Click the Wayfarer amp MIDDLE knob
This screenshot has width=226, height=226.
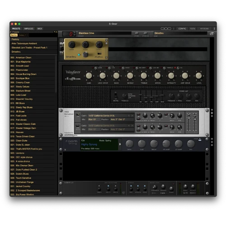click(x=130, y=75)
